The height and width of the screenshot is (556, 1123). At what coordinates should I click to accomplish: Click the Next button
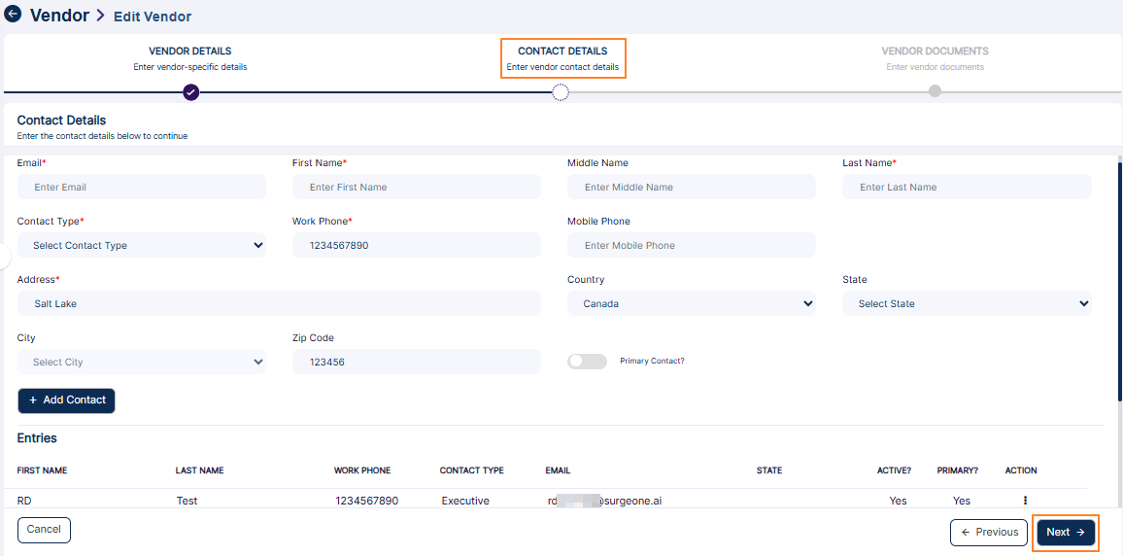(1066, 533)
